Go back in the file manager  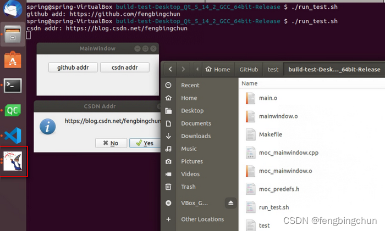tap(170, 69)
